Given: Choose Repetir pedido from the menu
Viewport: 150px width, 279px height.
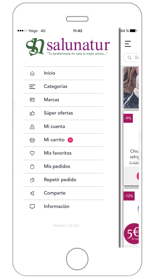Looking at the screenshot, I should 63,180.
